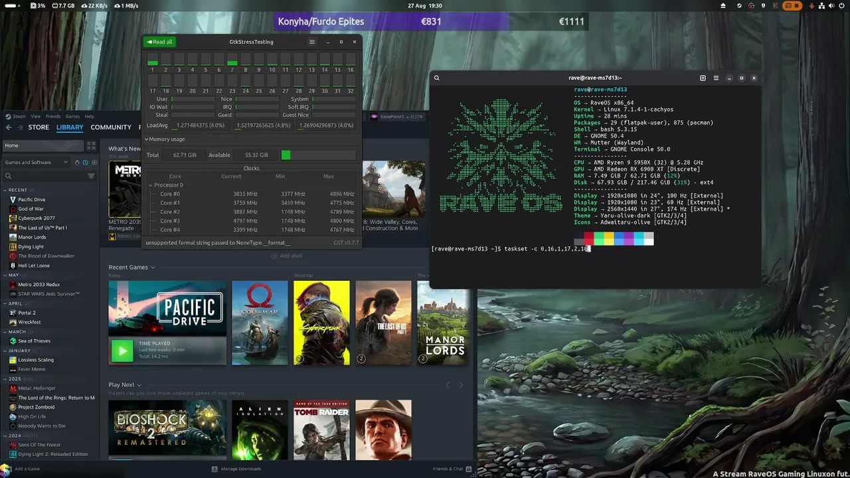
Task: Switch to the LIBRARY tab
Action: [70, 127]
